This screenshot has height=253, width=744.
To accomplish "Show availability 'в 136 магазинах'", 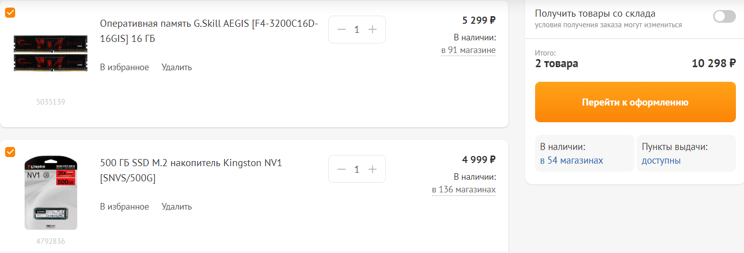I will pos(464,189).
